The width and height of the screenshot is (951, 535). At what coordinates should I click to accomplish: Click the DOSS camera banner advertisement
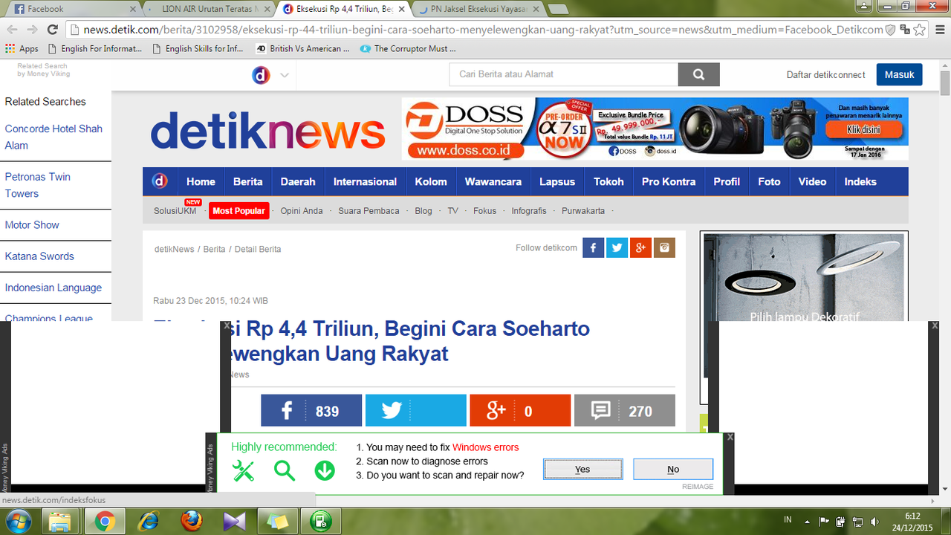coord(655,129)
